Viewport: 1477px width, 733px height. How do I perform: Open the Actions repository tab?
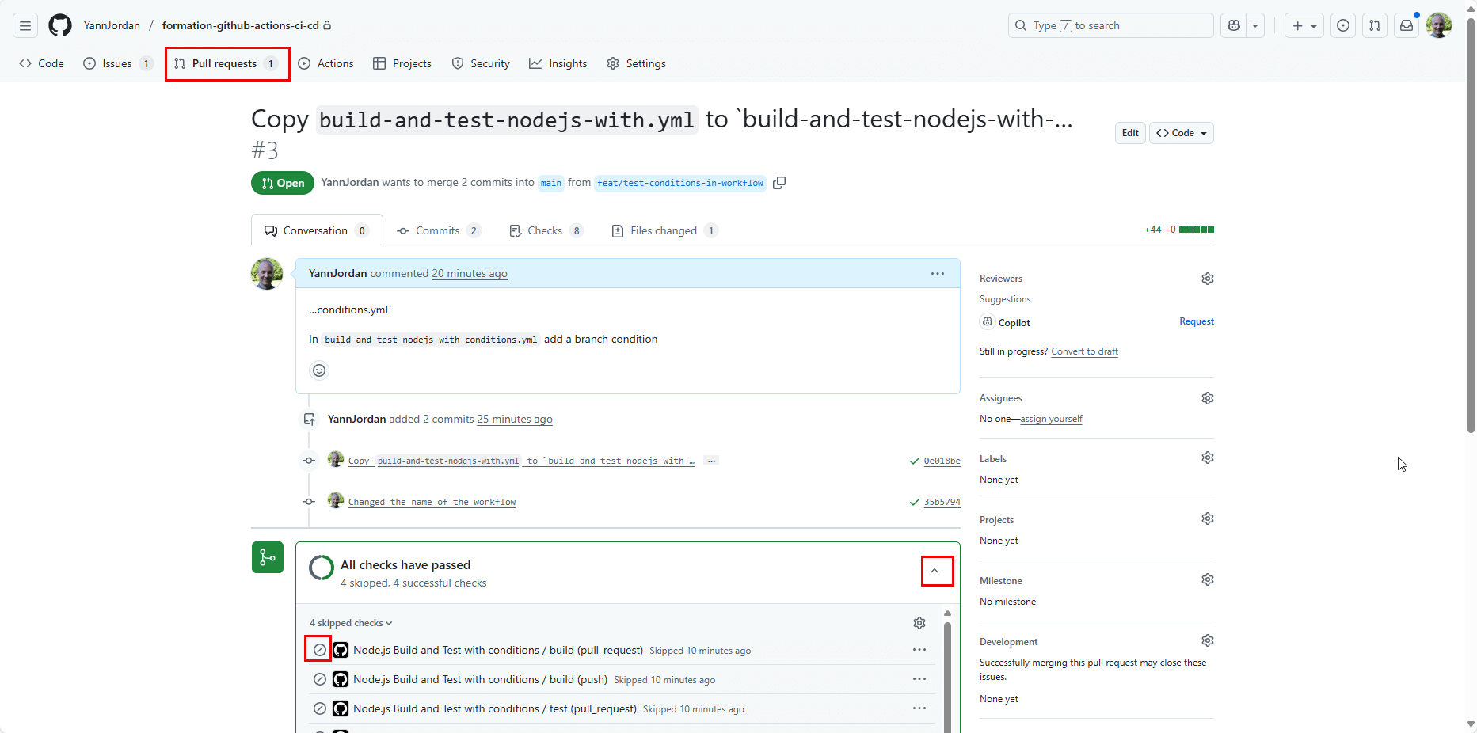pos(326,63)
